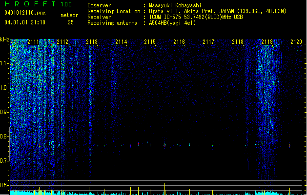Click the Receiver field label

pyautogui.click(x=99, y=17)
